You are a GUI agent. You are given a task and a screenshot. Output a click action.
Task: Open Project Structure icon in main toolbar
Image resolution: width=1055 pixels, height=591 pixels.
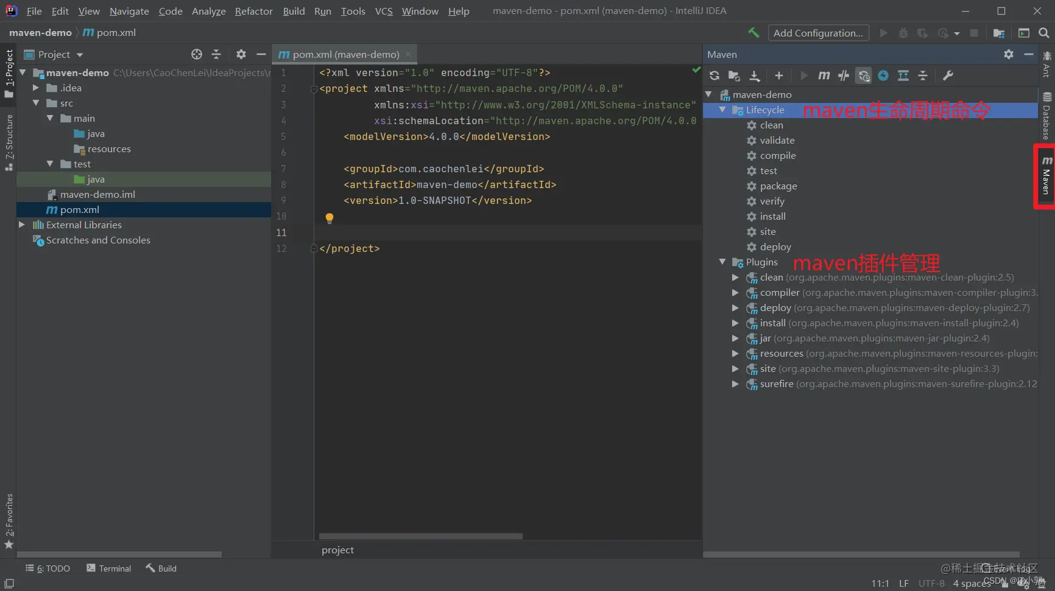pyautogui.click(x=999, y=33)
